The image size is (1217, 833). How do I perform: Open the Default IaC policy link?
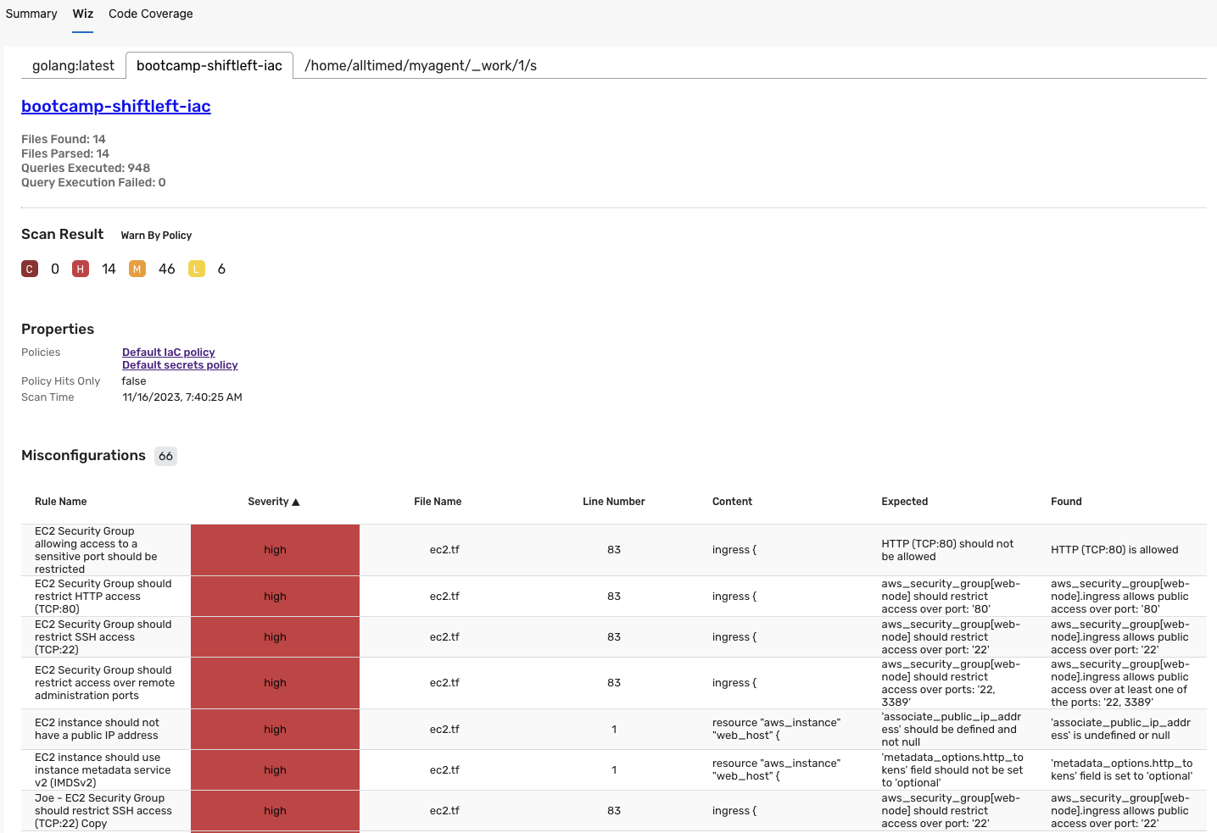pyautogui.click(x=168, y=352)
